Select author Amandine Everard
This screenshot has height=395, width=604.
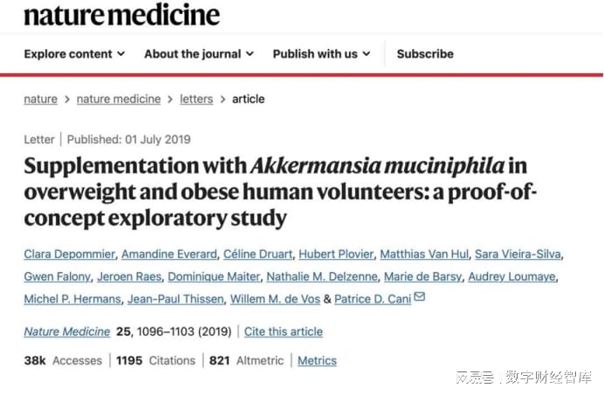pyautogui.click(x=169, y=254)
